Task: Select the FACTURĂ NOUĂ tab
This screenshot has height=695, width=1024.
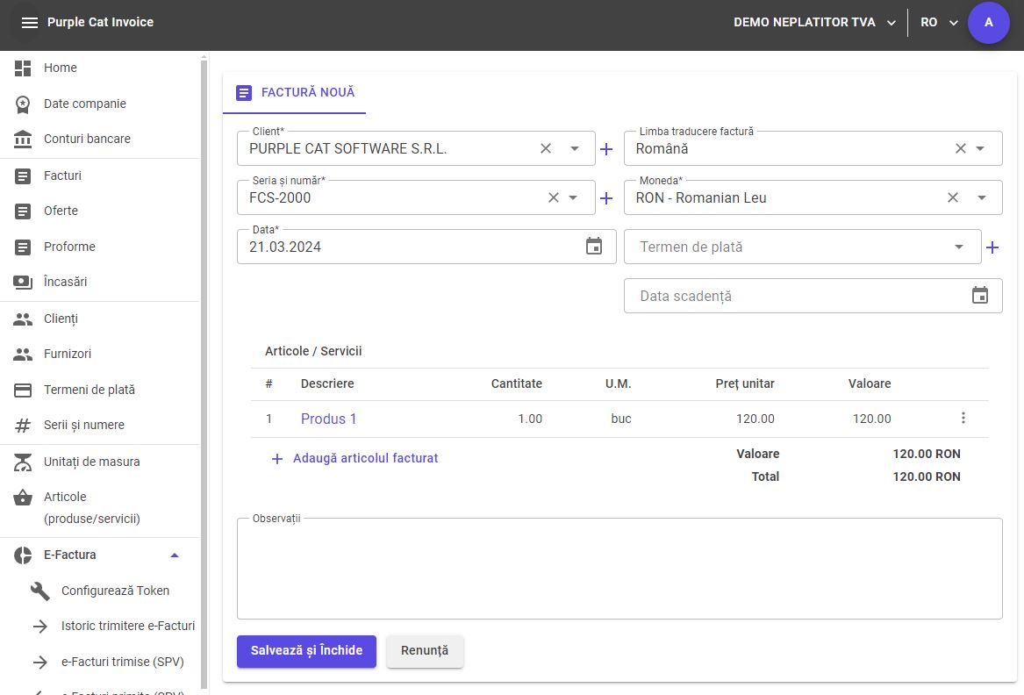Action: (x=295, y=93)
